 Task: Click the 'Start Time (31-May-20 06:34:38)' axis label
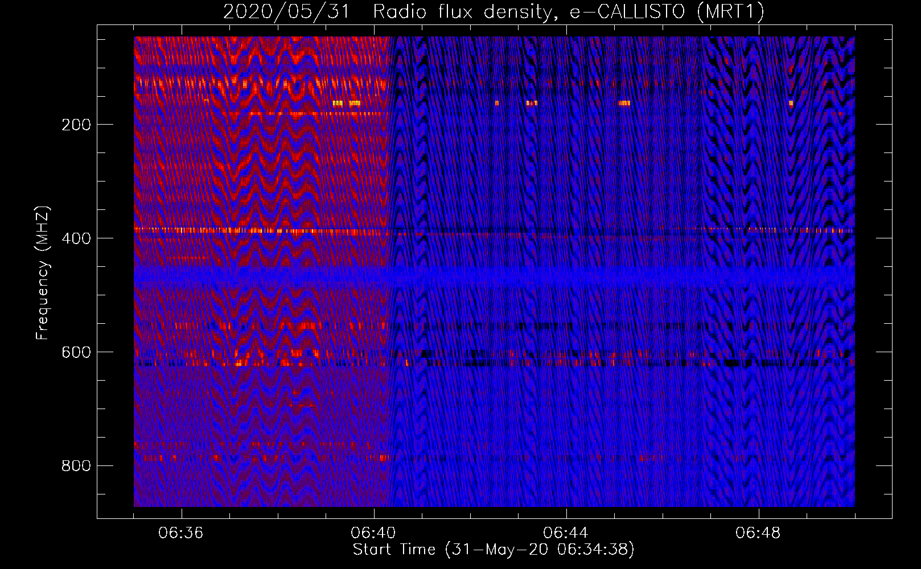(x=494, y=550)
